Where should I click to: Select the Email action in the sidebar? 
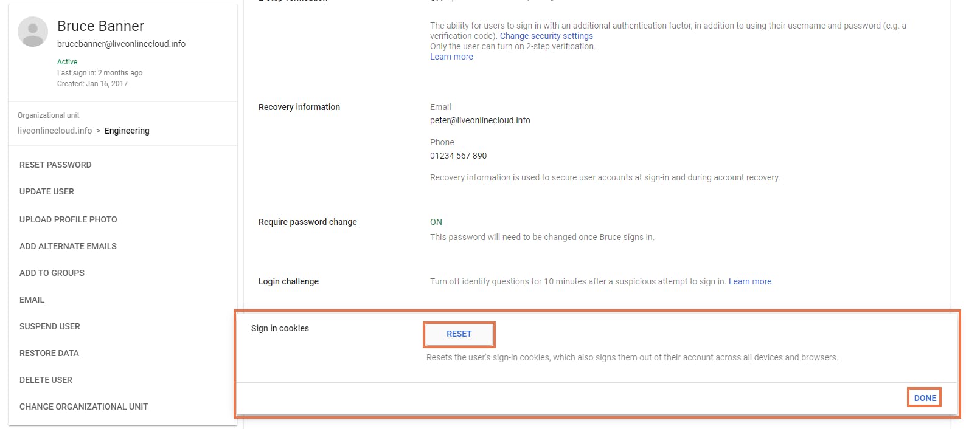[32, 300]
